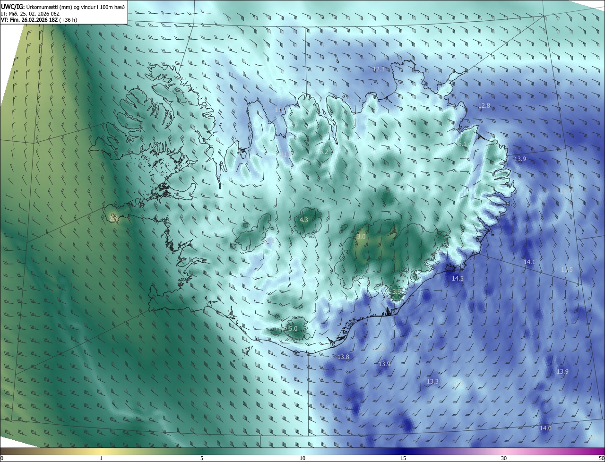Select the color scale tick labeled 10

click(302, 458)
